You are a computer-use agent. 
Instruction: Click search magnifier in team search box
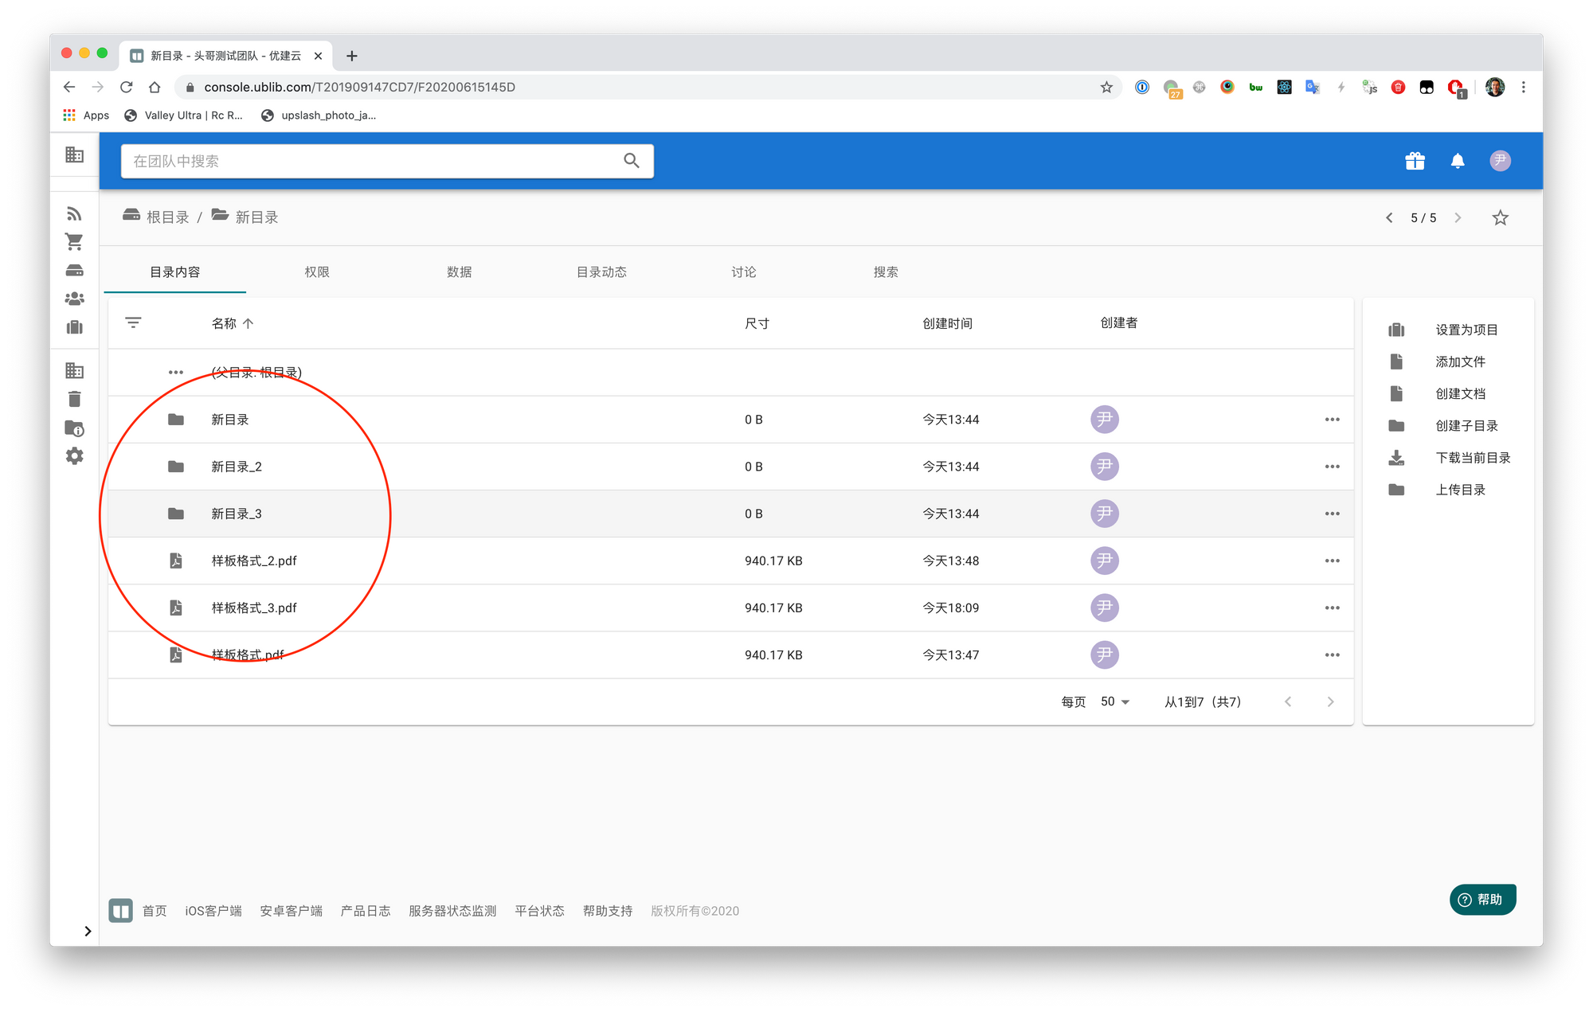tap(632, 161)
